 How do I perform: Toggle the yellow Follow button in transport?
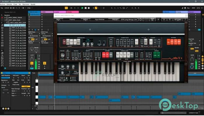click(66, 8)
